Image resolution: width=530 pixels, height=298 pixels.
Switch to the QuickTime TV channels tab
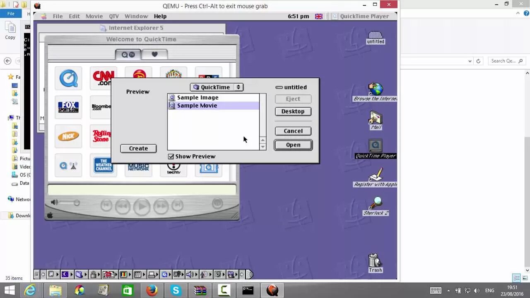pos(128,54)
